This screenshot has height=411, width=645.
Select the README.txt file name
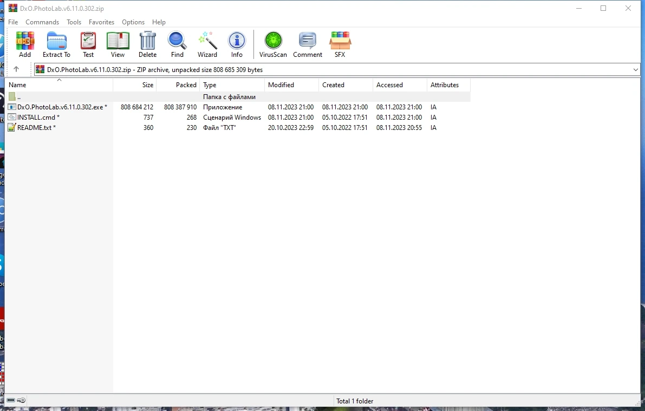(36, 128)
